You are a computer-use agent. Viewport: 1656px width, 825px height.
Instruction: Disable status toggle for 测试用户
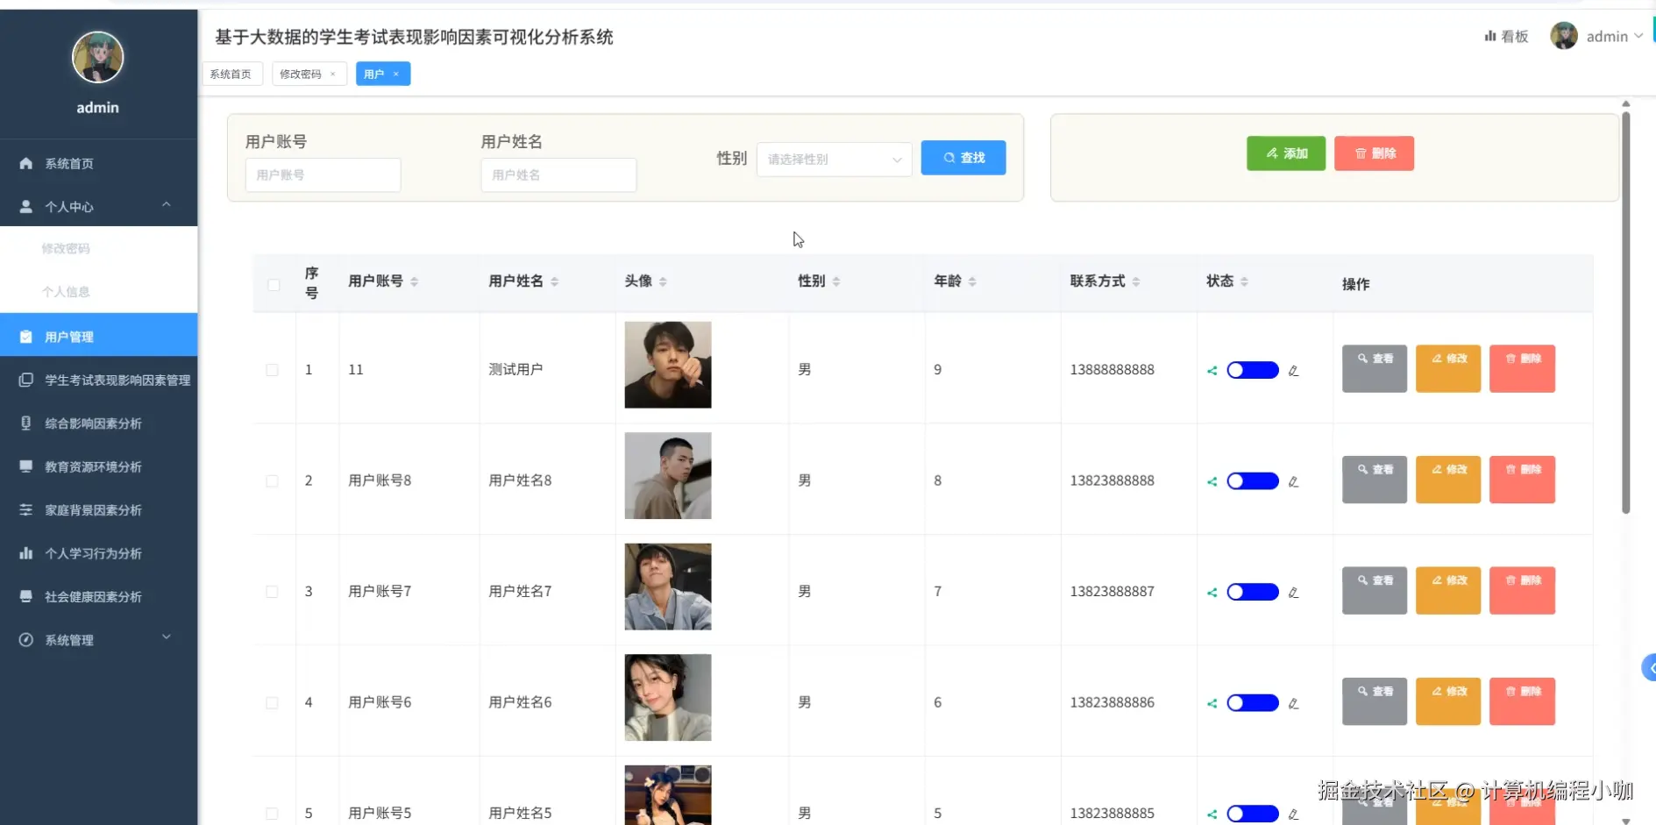(1252, 370)
